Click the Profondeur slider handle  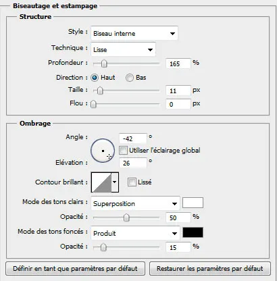104,63
